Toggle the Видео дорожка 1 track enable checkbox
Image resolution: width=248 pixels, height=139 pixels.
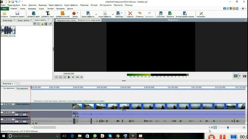click(2, 104)
